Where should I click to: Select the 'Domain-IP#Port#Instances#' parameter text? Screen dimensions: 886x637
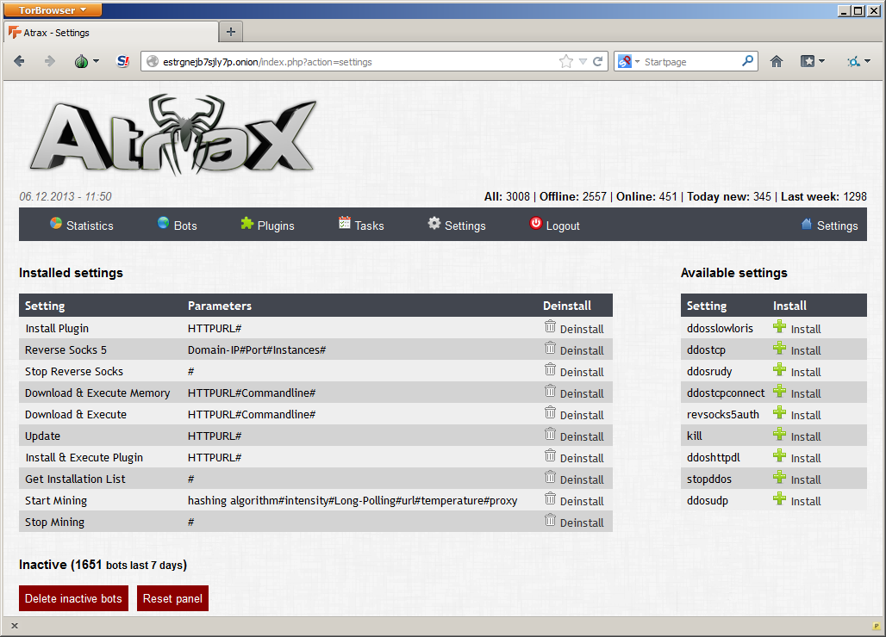tap(257, 349)
